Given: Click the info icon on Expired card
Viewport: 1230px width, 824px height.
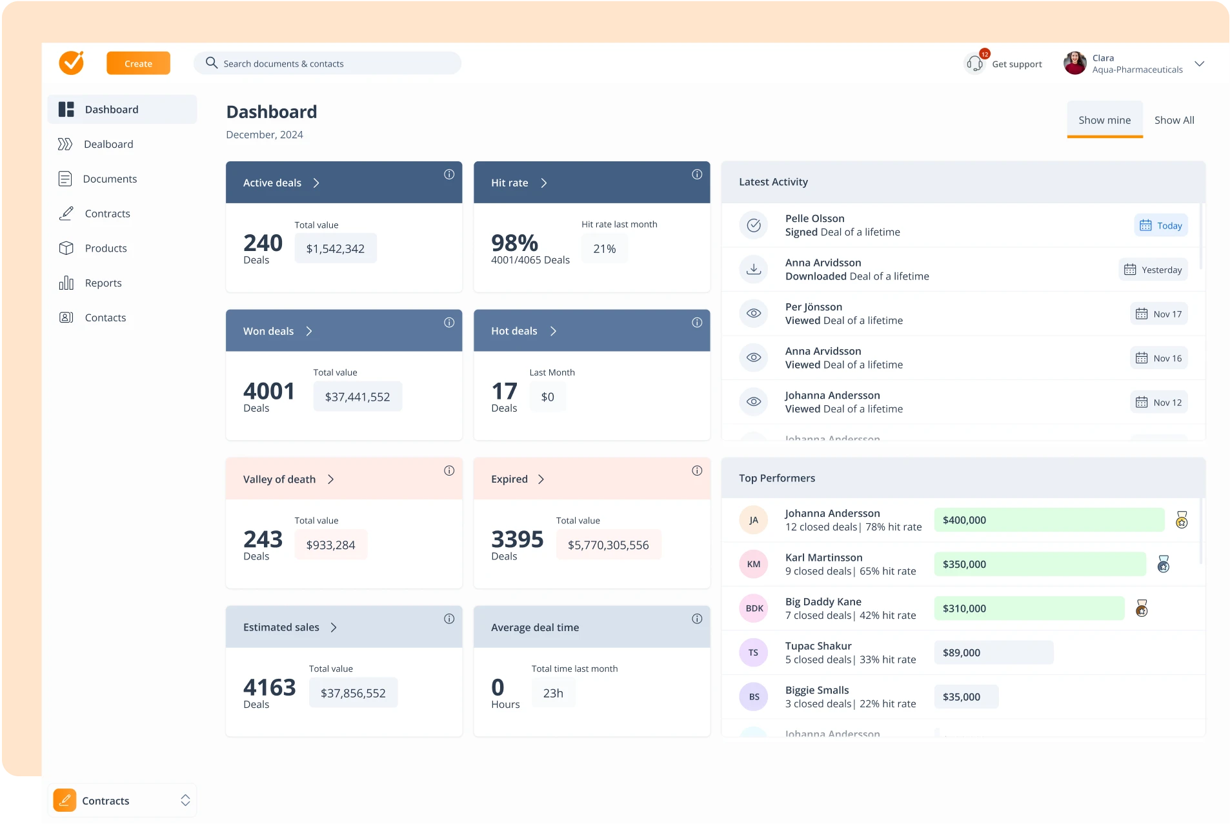Looking at the screenshot, I should (x=697, y=470).
